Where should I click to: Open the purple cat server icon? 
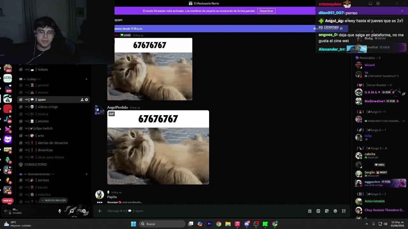8,139
